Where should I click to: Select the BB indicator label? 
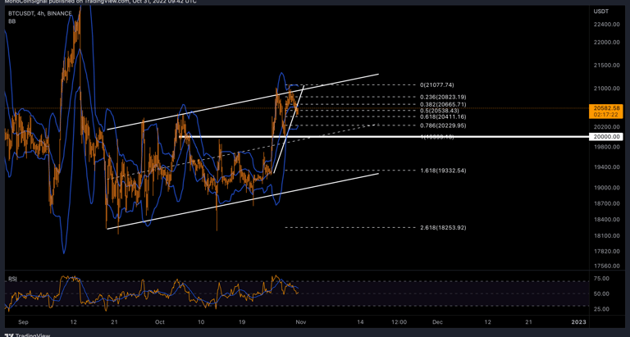pos(11,20)
